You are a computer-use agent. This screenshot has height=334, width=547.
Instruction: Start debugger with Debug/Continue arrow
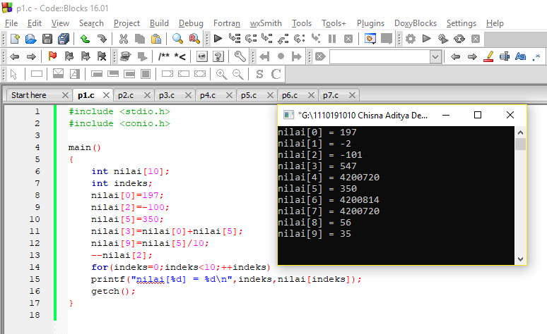pyautogui.click(x=218, y=38)
